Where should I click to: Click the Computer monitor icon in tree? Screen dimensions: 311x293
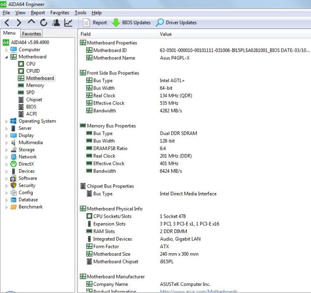point(13,49)
